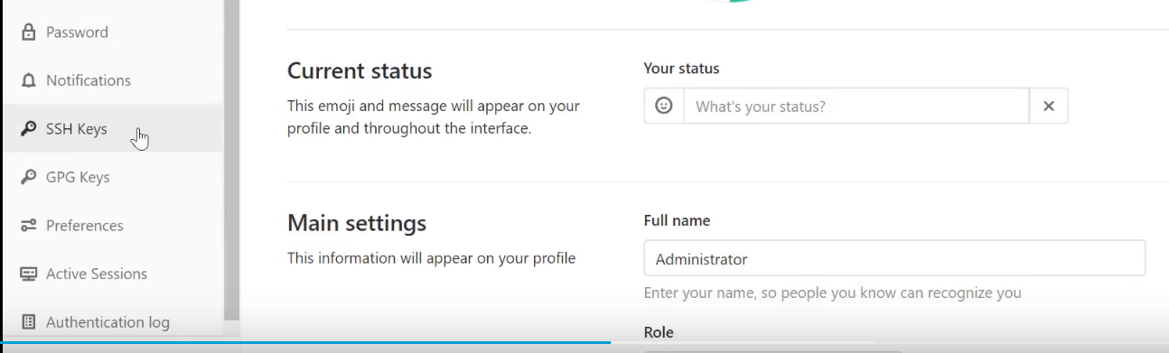Open the status emoji picker smiley

664,106
